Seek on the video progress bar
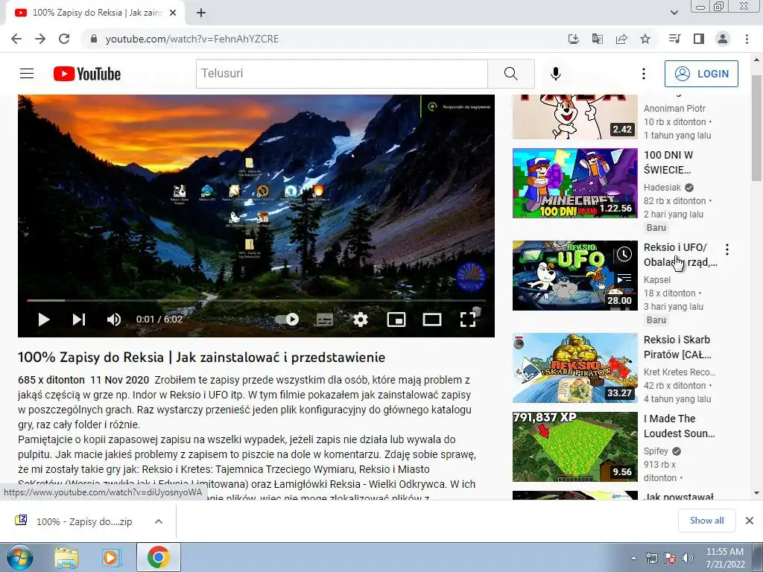 (x=256, y=301)
